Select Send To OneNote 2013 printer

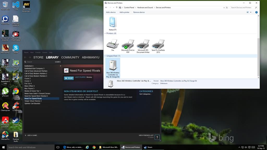[158, 46]
